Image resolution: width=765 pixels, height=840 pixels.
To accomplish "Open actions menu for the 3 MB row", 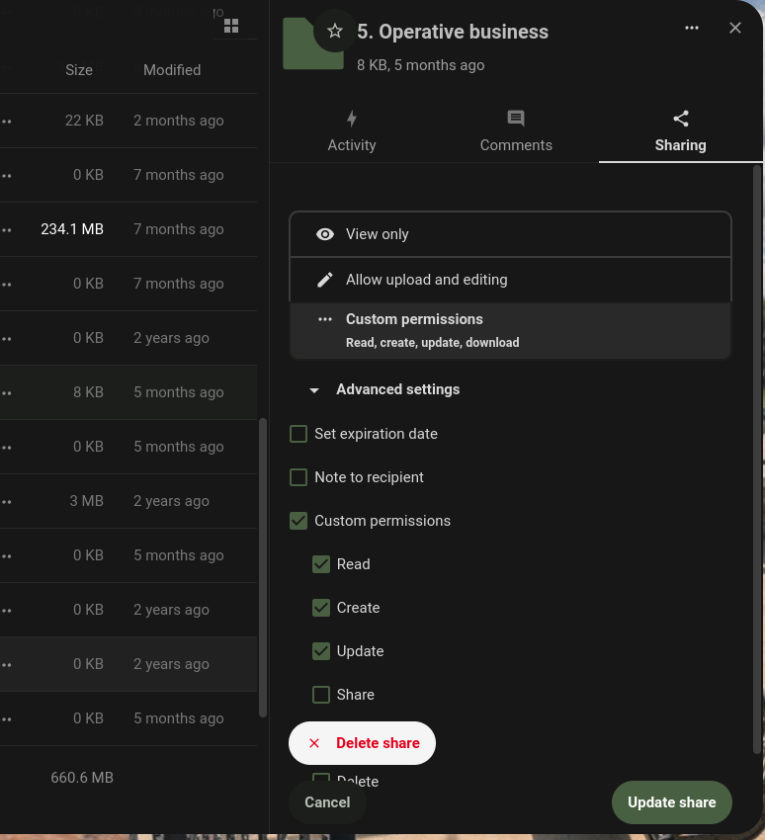I will point(5,501).
